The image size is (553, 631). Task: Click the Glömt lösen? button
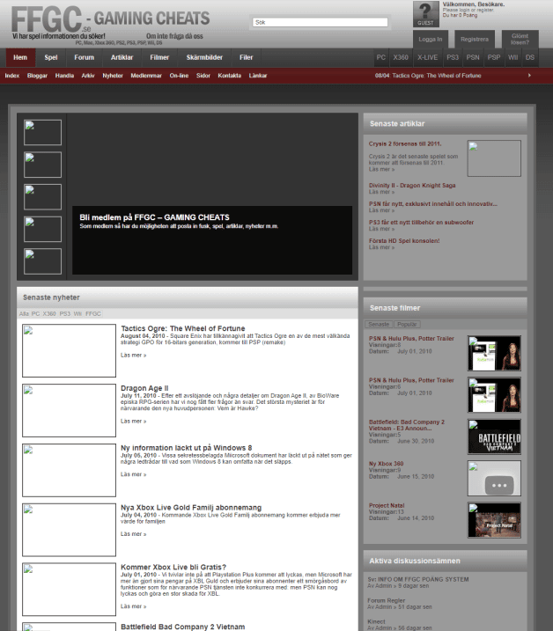pyautogui.click(x=520, y=40)
